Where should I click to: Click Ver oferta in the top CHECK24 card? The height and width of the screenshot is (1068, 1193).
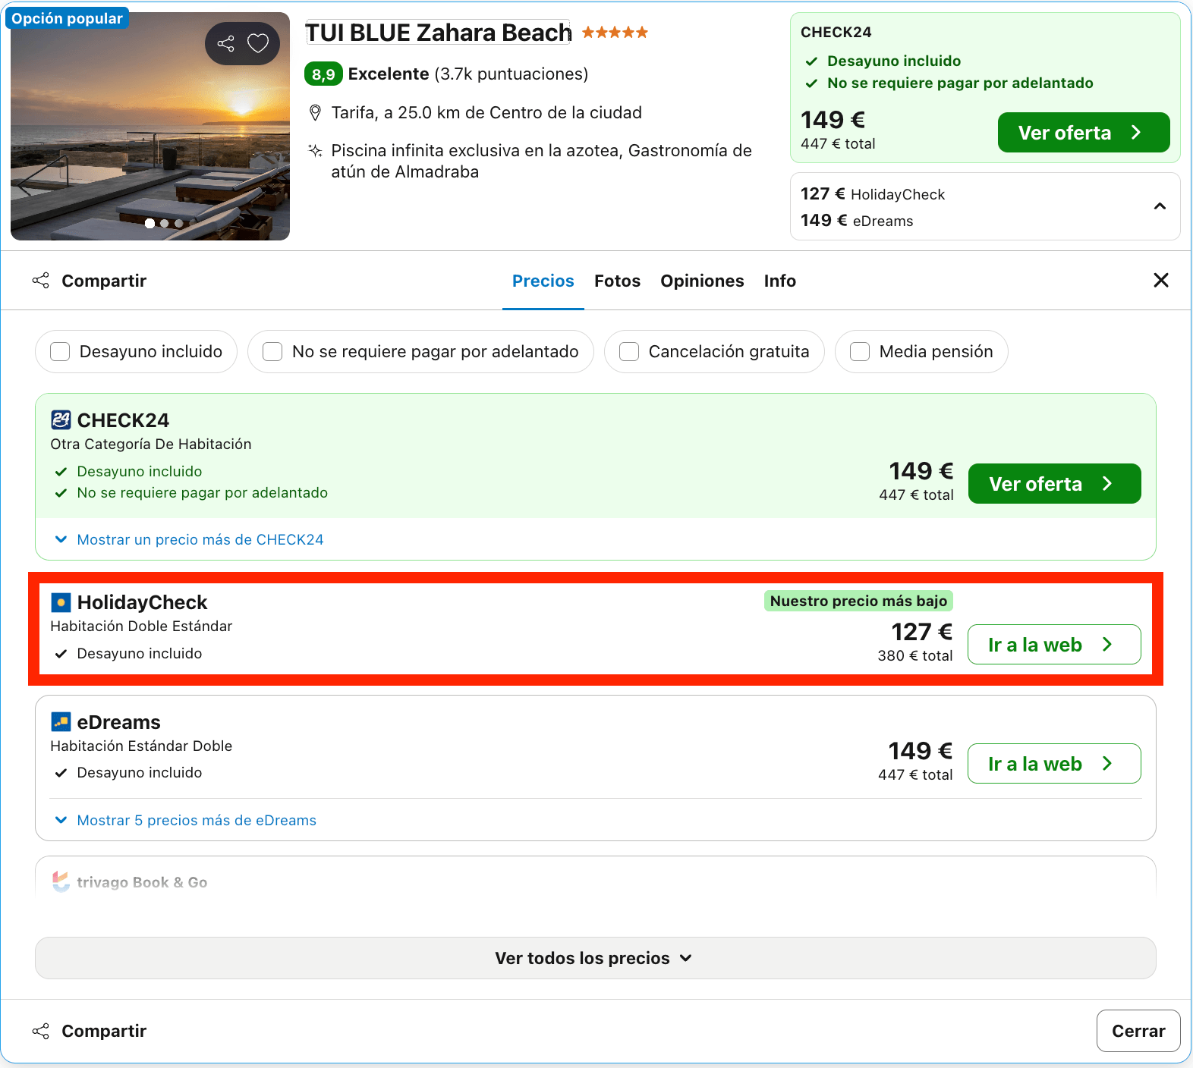click(1084, 133)
